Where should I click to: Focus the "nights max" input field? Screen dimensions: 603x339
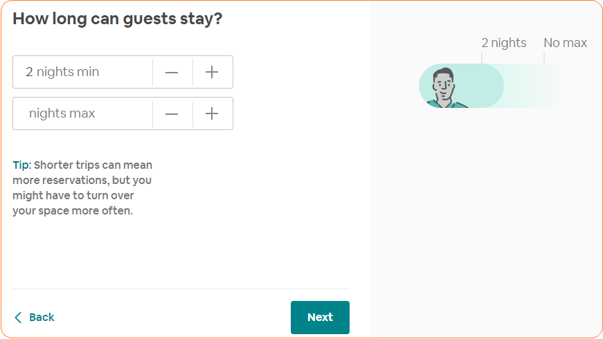tap(83, 113)
